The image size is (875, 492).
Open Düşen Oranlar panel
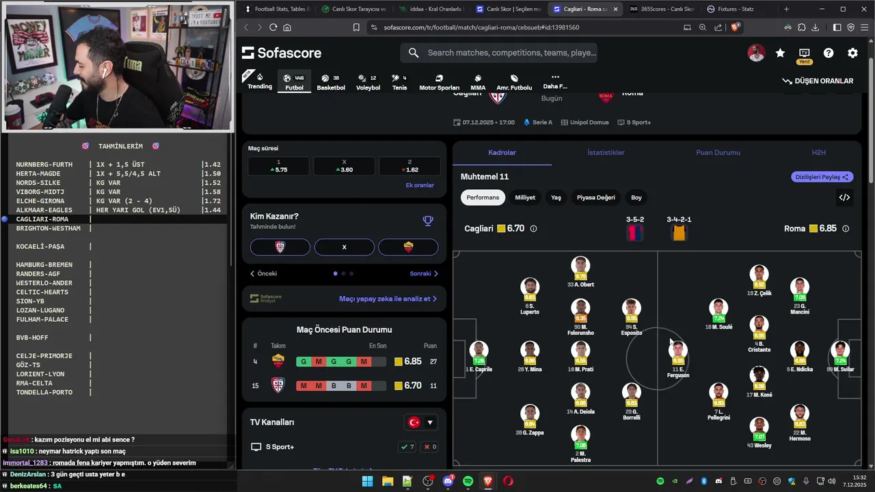pyautogui.click(x=818, y=81)
